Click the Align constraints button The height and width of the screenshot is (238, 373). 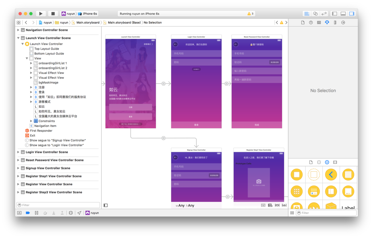pyautogui.click(x=270, y=205)
